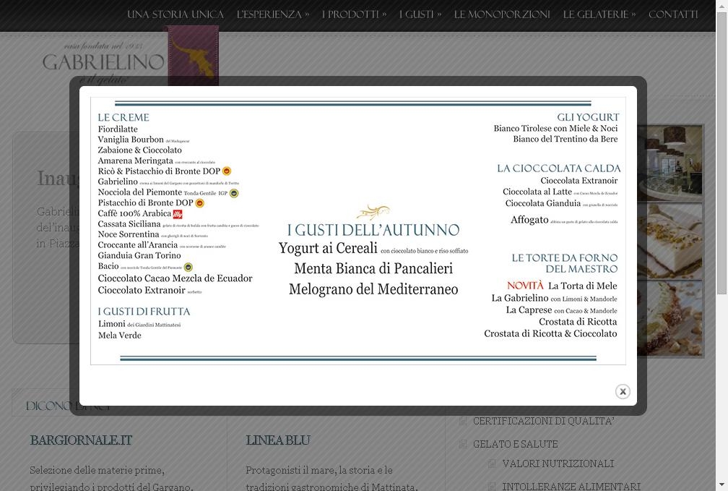Click the gelateria interior thumbnail
The image size is (728, 491).
tap(669, 163)
